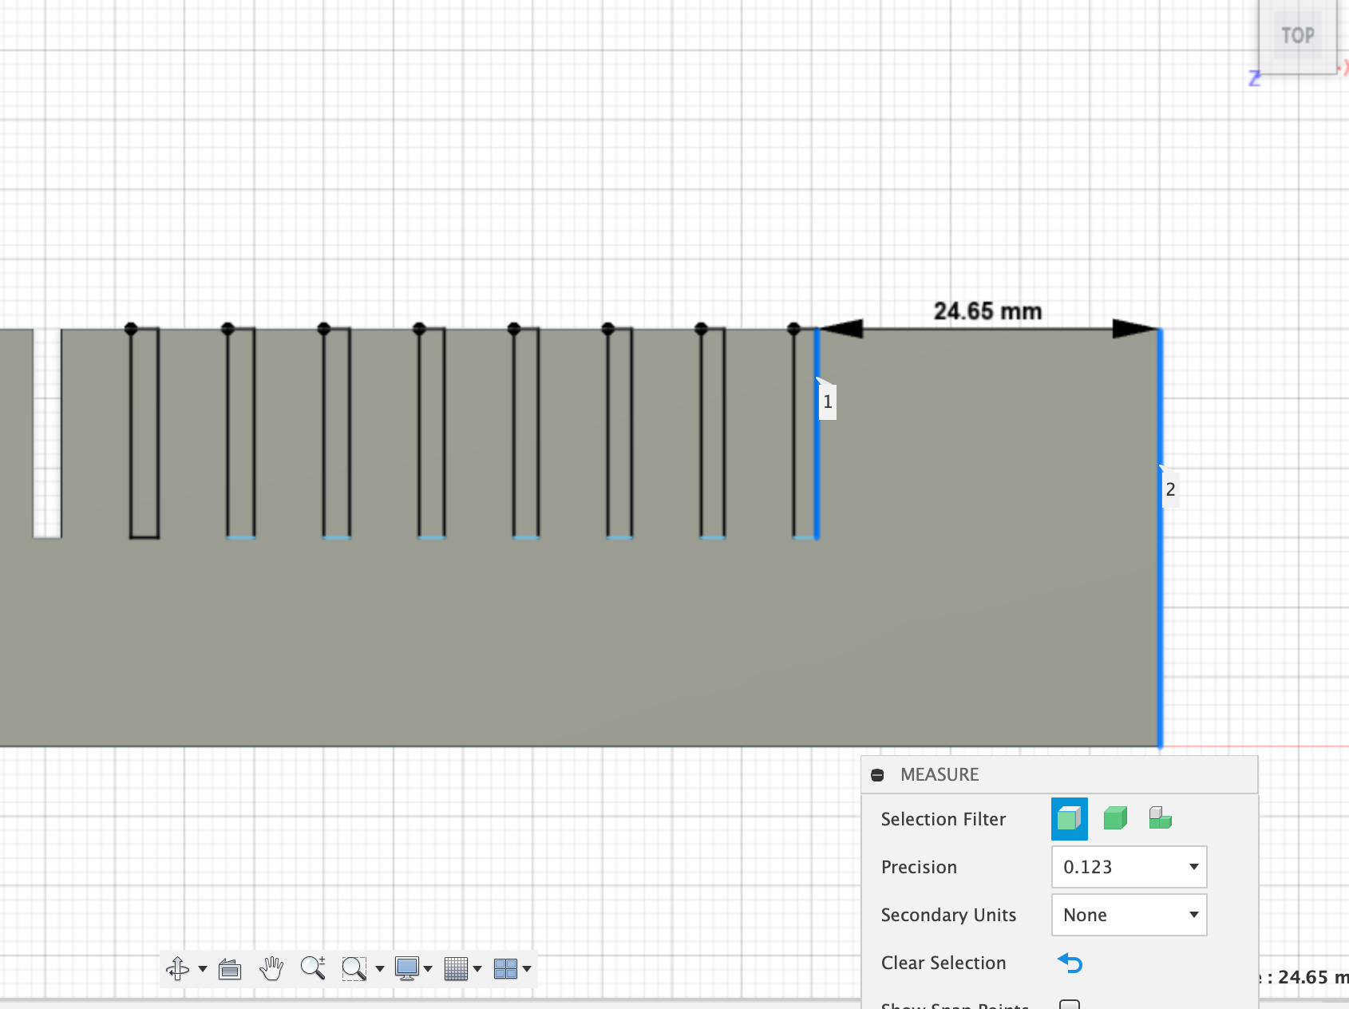Expand the Grid and Snaps dropdown arrow
The height and width of the screenshot is (1009, 1349).
477,969
